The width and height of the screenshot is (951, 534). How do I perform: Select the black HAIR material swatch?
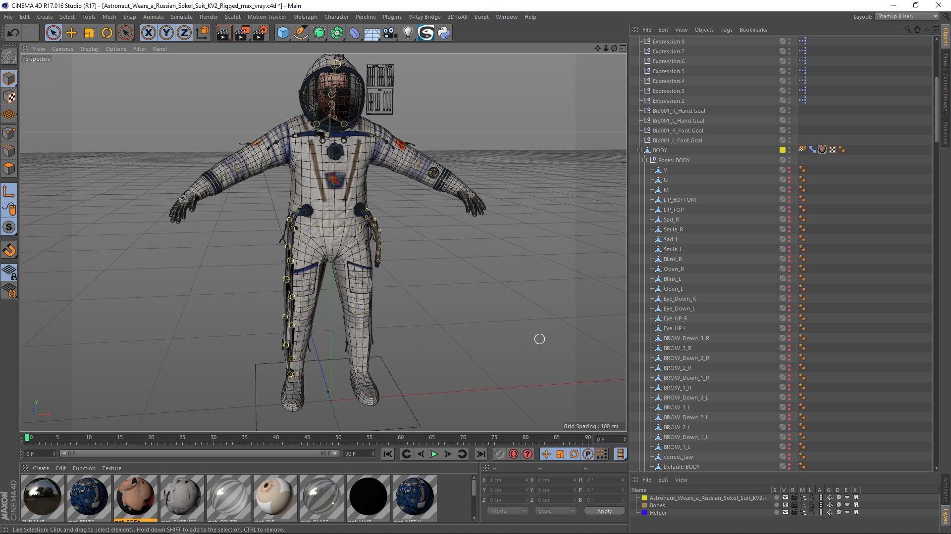(x=369, y=497)
